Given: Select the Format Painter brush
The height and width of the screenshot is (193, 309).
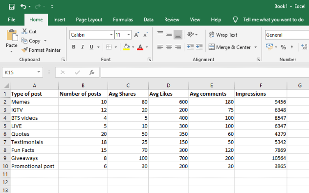Looking at the screenshot, I should [x=24, y=50].
